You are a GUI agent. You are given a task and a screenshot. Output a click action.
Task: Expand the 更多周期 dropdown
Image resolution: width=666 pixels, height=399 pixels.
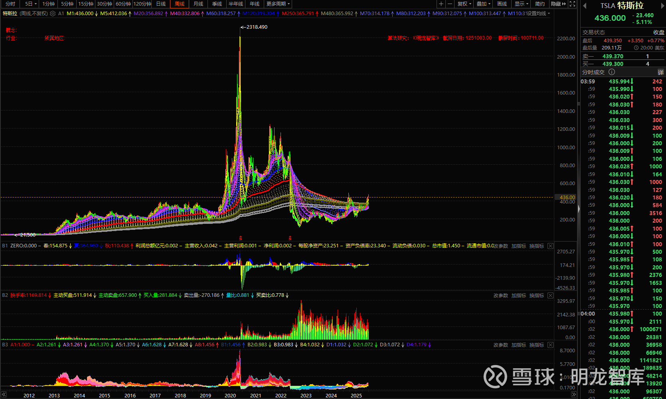[278, 4]
